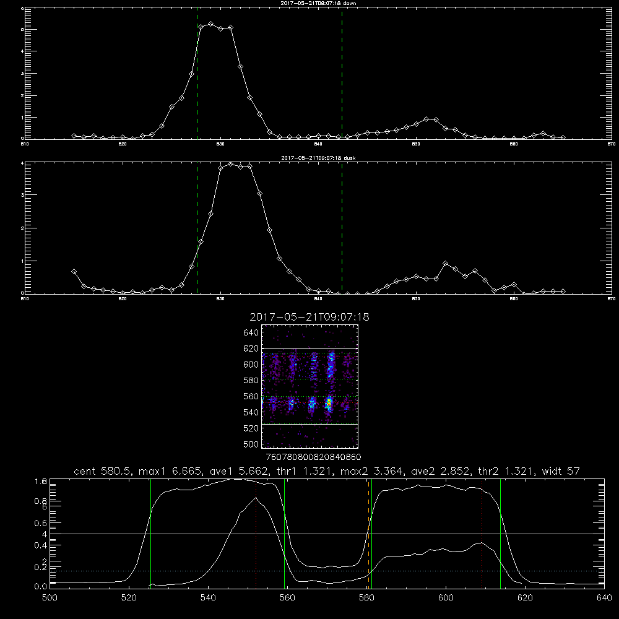Image resolution: width=619 pixels, height=619 pixels.
Task: Click the 520 label on bottom plot x-axis
Action: click(129, 598)
